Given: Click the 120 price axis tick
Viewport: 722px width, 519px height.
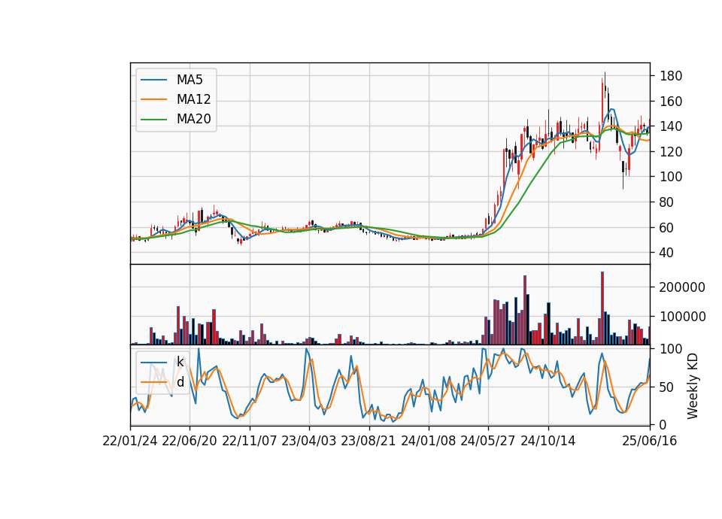Looking at the screenshot, I should (x=670, y=151).
